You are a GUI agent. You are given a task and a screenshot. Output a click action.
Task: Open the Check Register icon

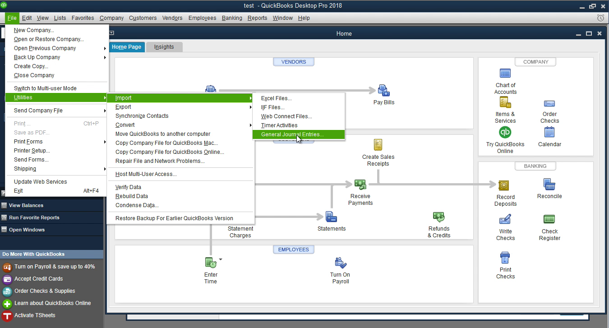pyautogui.click(x=549, y=219)
